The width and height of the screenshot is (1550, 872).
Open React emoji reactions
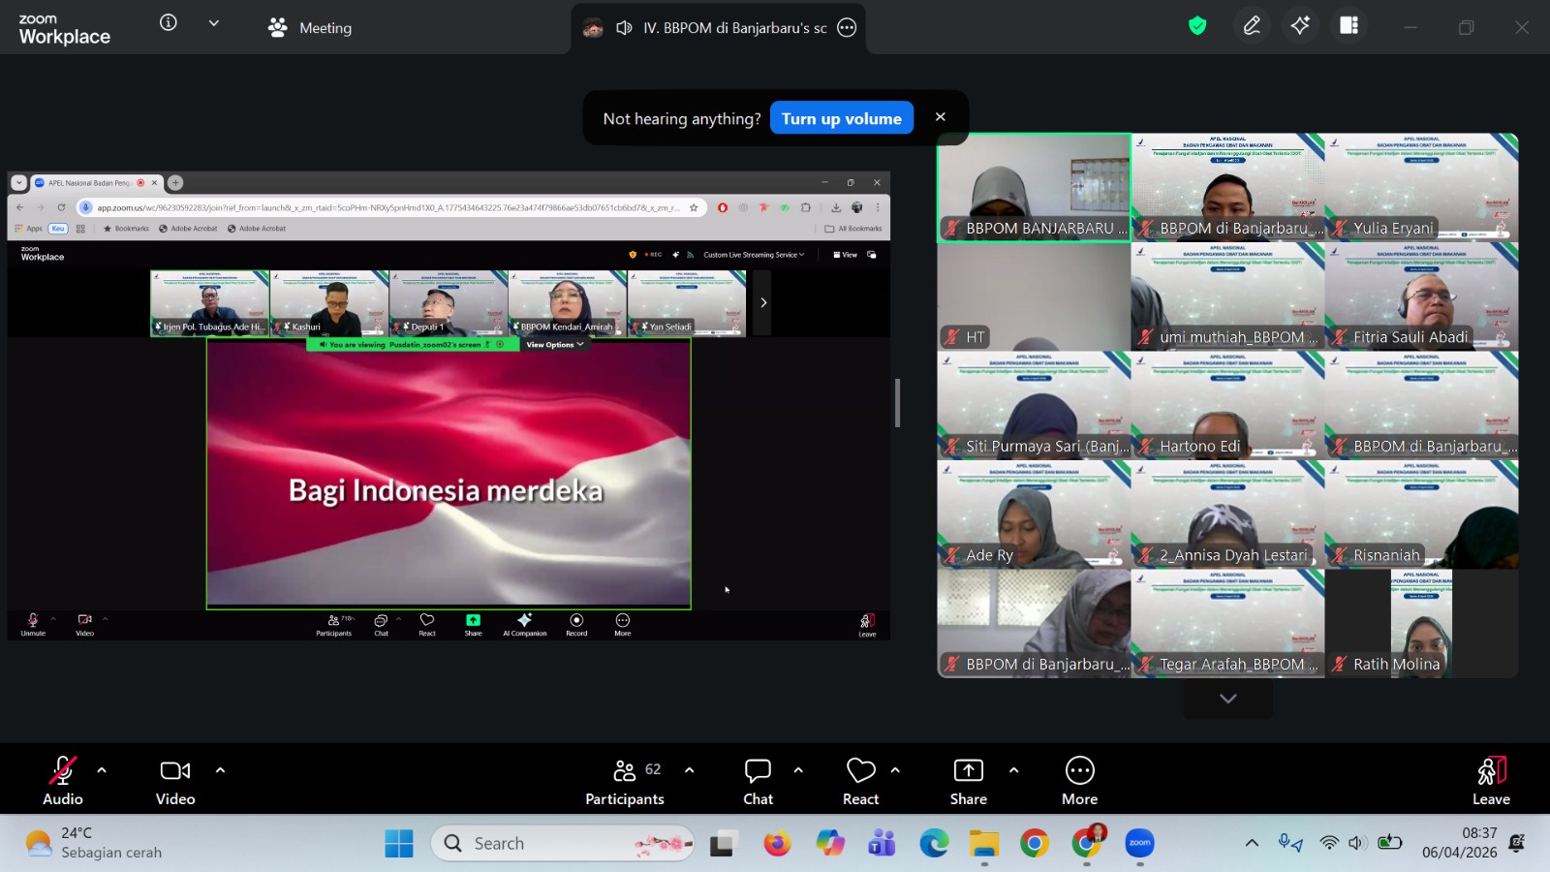tap(860, 781)
